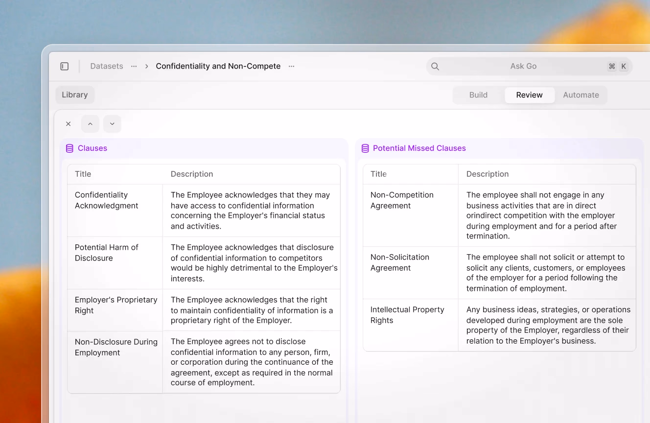Click description about direct or indirect competition
The image size is (650, 423).
[x=547, y=215]
